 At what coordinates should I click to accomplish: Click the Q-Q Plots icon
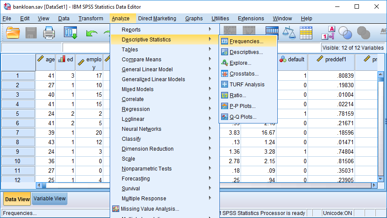coord(224,117)
